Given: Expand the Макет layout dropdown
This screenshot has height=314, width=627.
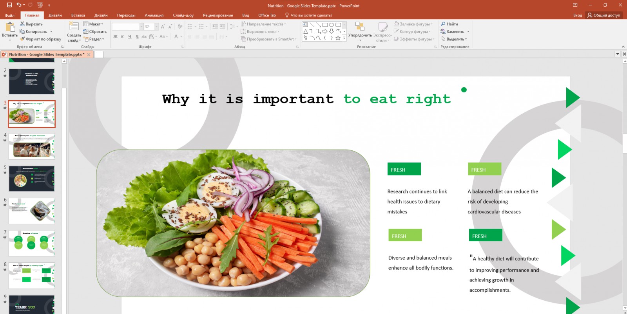Looking at the screenshot, I should [x=93, y=24].
